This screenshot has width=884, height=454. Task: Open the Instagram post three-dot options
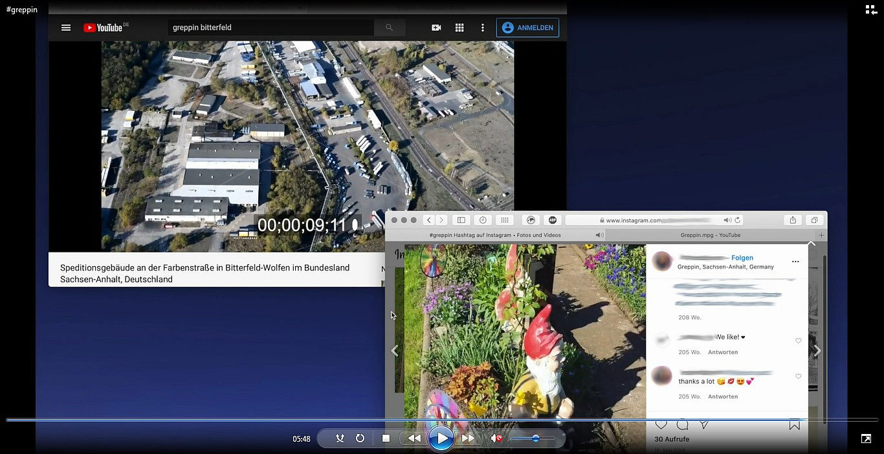[795, 262]
